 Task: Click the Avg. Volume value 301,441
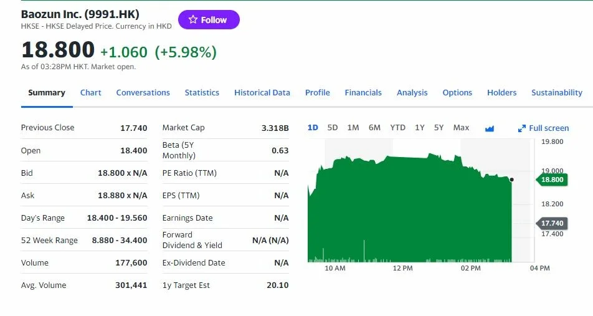131,285
